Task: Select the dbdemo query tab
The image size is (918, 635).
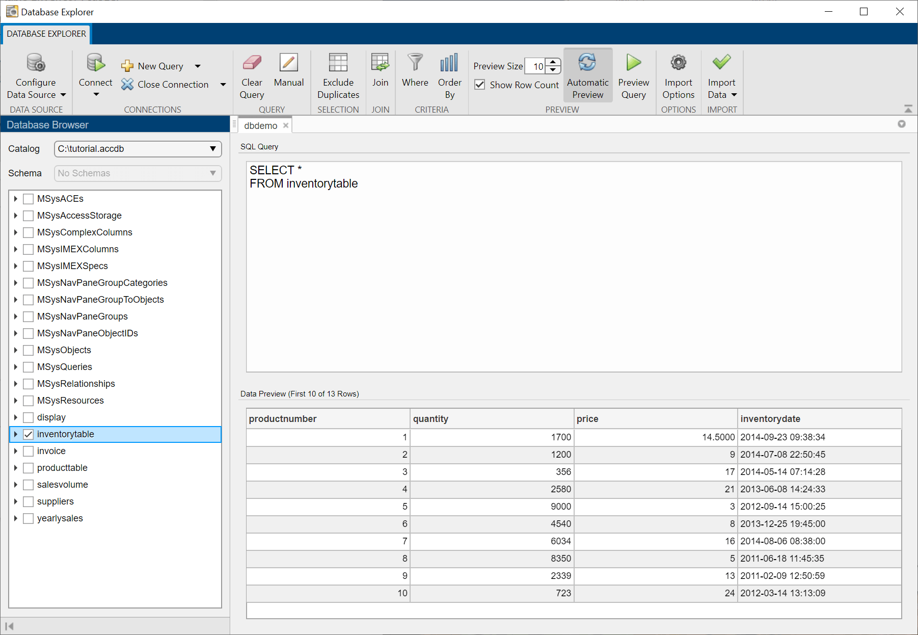Action: pyautogui.click(x=261, y=126)
